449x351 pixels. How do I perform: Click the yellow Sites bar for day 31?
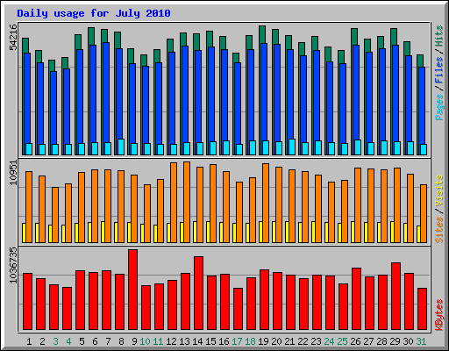click(x=418, y=234)
